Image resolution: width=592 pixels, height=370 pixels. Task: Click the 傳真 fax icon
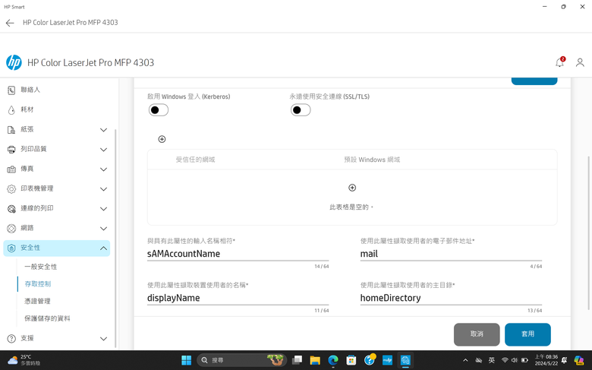coord(11,169)
